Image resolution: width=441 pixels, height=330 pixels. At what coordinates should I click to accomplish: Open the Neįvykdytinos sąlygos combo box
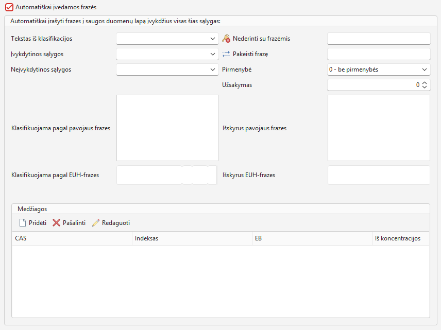pyautogui.click(x=167, y=70)
